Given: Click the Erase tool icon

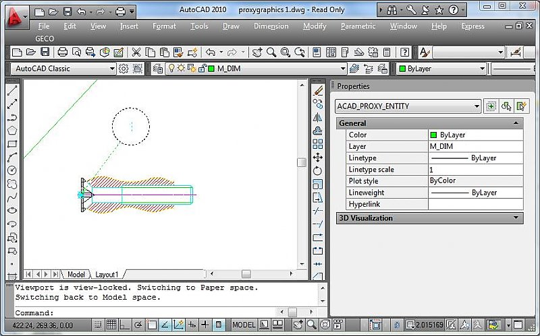Looking at the screenshot, I should point(317,91).
